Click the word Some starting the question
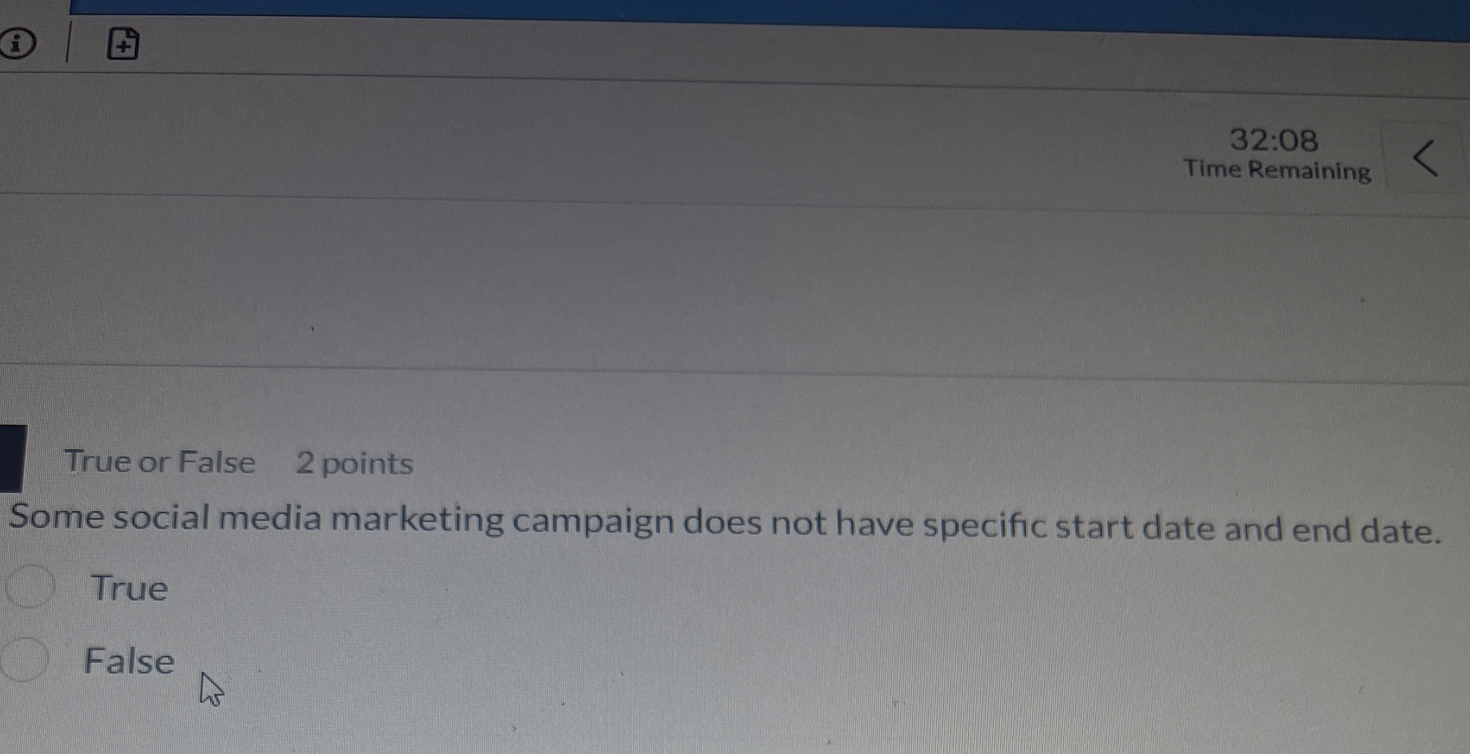Image resolution: width=1470 pixels, height=754 pixels. coord(56,516)
